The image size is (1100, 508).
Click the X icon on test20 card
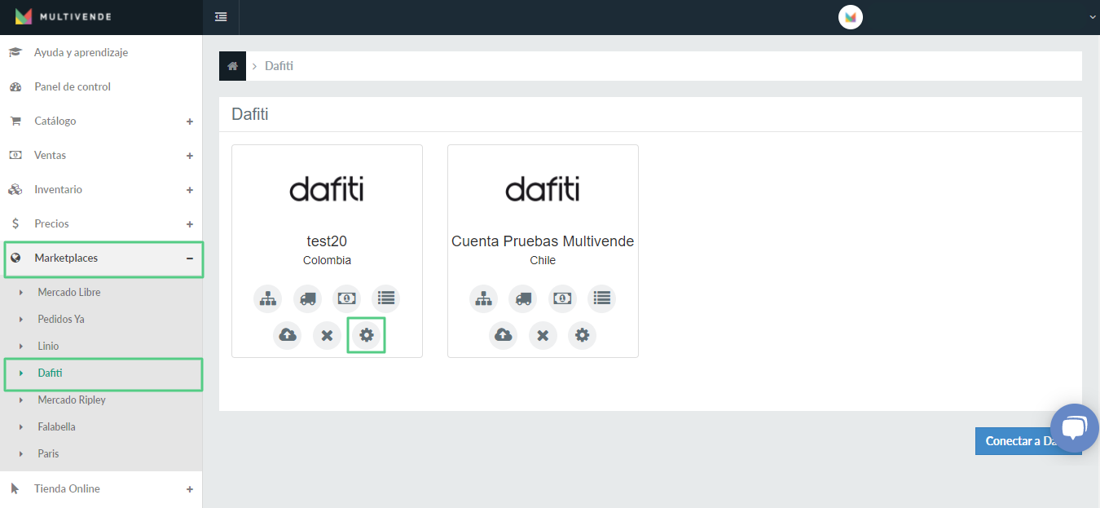(x=327, y=335)
